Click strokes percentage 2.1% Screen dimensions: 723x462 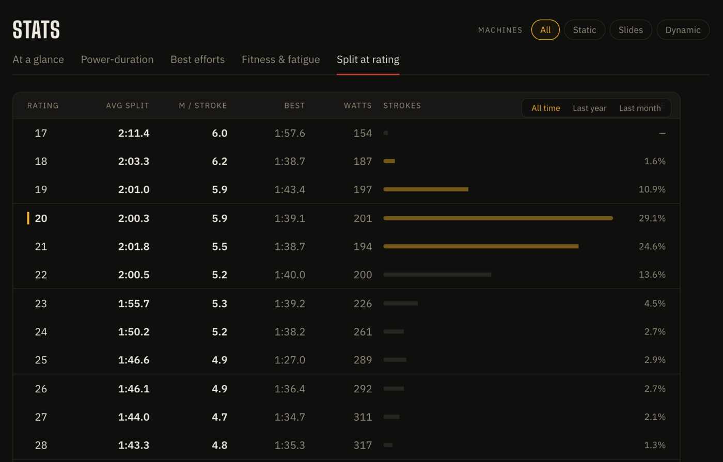(655, 417)
